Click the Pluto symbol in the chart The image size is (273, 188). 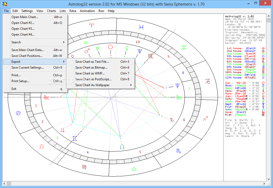tap(177, 85)
